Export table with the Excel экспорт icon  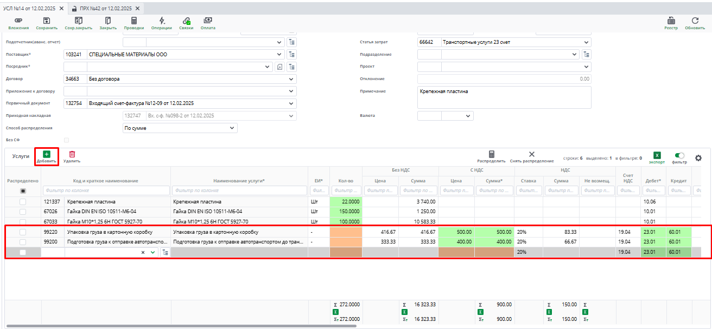point(657,155)
